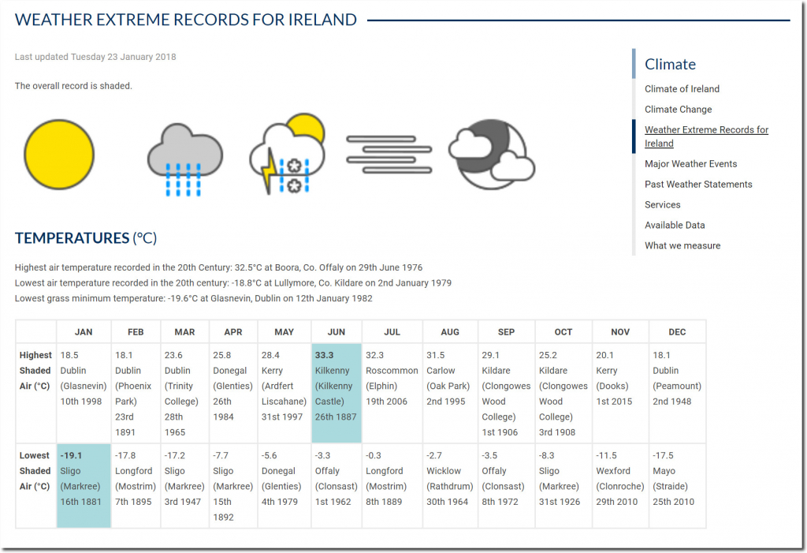Click the 28.4 Kerry Ardfert cell
Screen dimensions: 807x553
[x=284, y=393]
